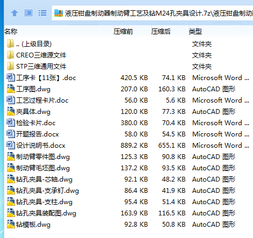This screenshot has width=253, height=238.
Task: Select the file name 钻孔夹具装配图.dwg
Action: point(46,213)
